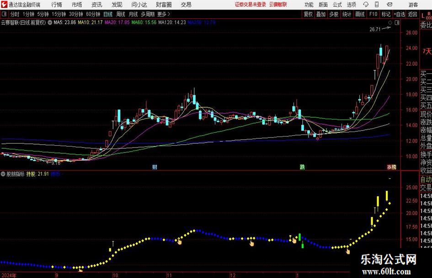Click the L indicator in the right panel
Image resolution: width=432 pixels, height=278 pixels.
click(423, 16)
